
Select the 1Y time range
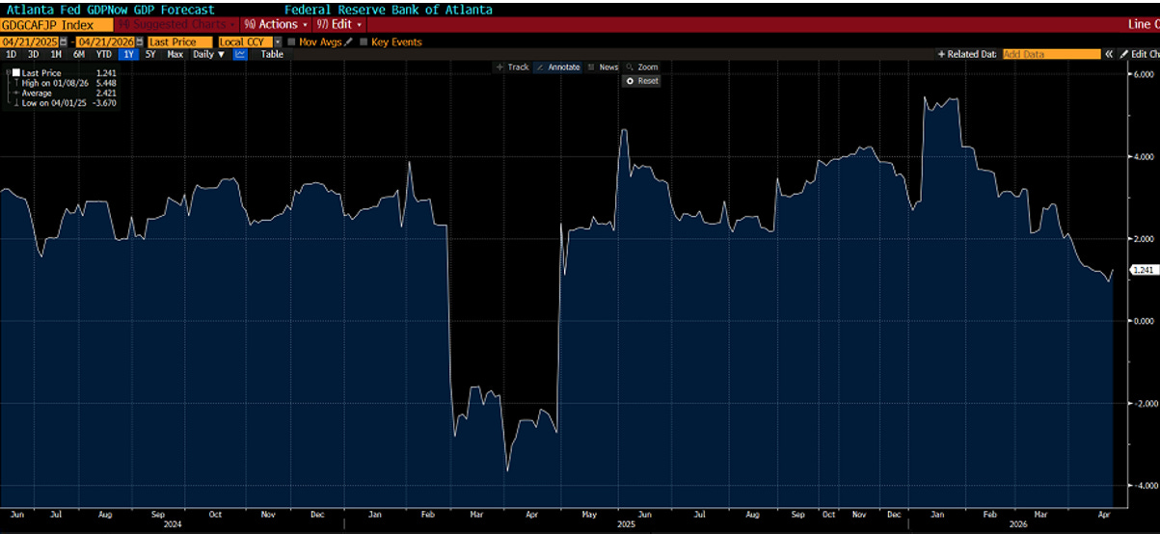(128, 55)
